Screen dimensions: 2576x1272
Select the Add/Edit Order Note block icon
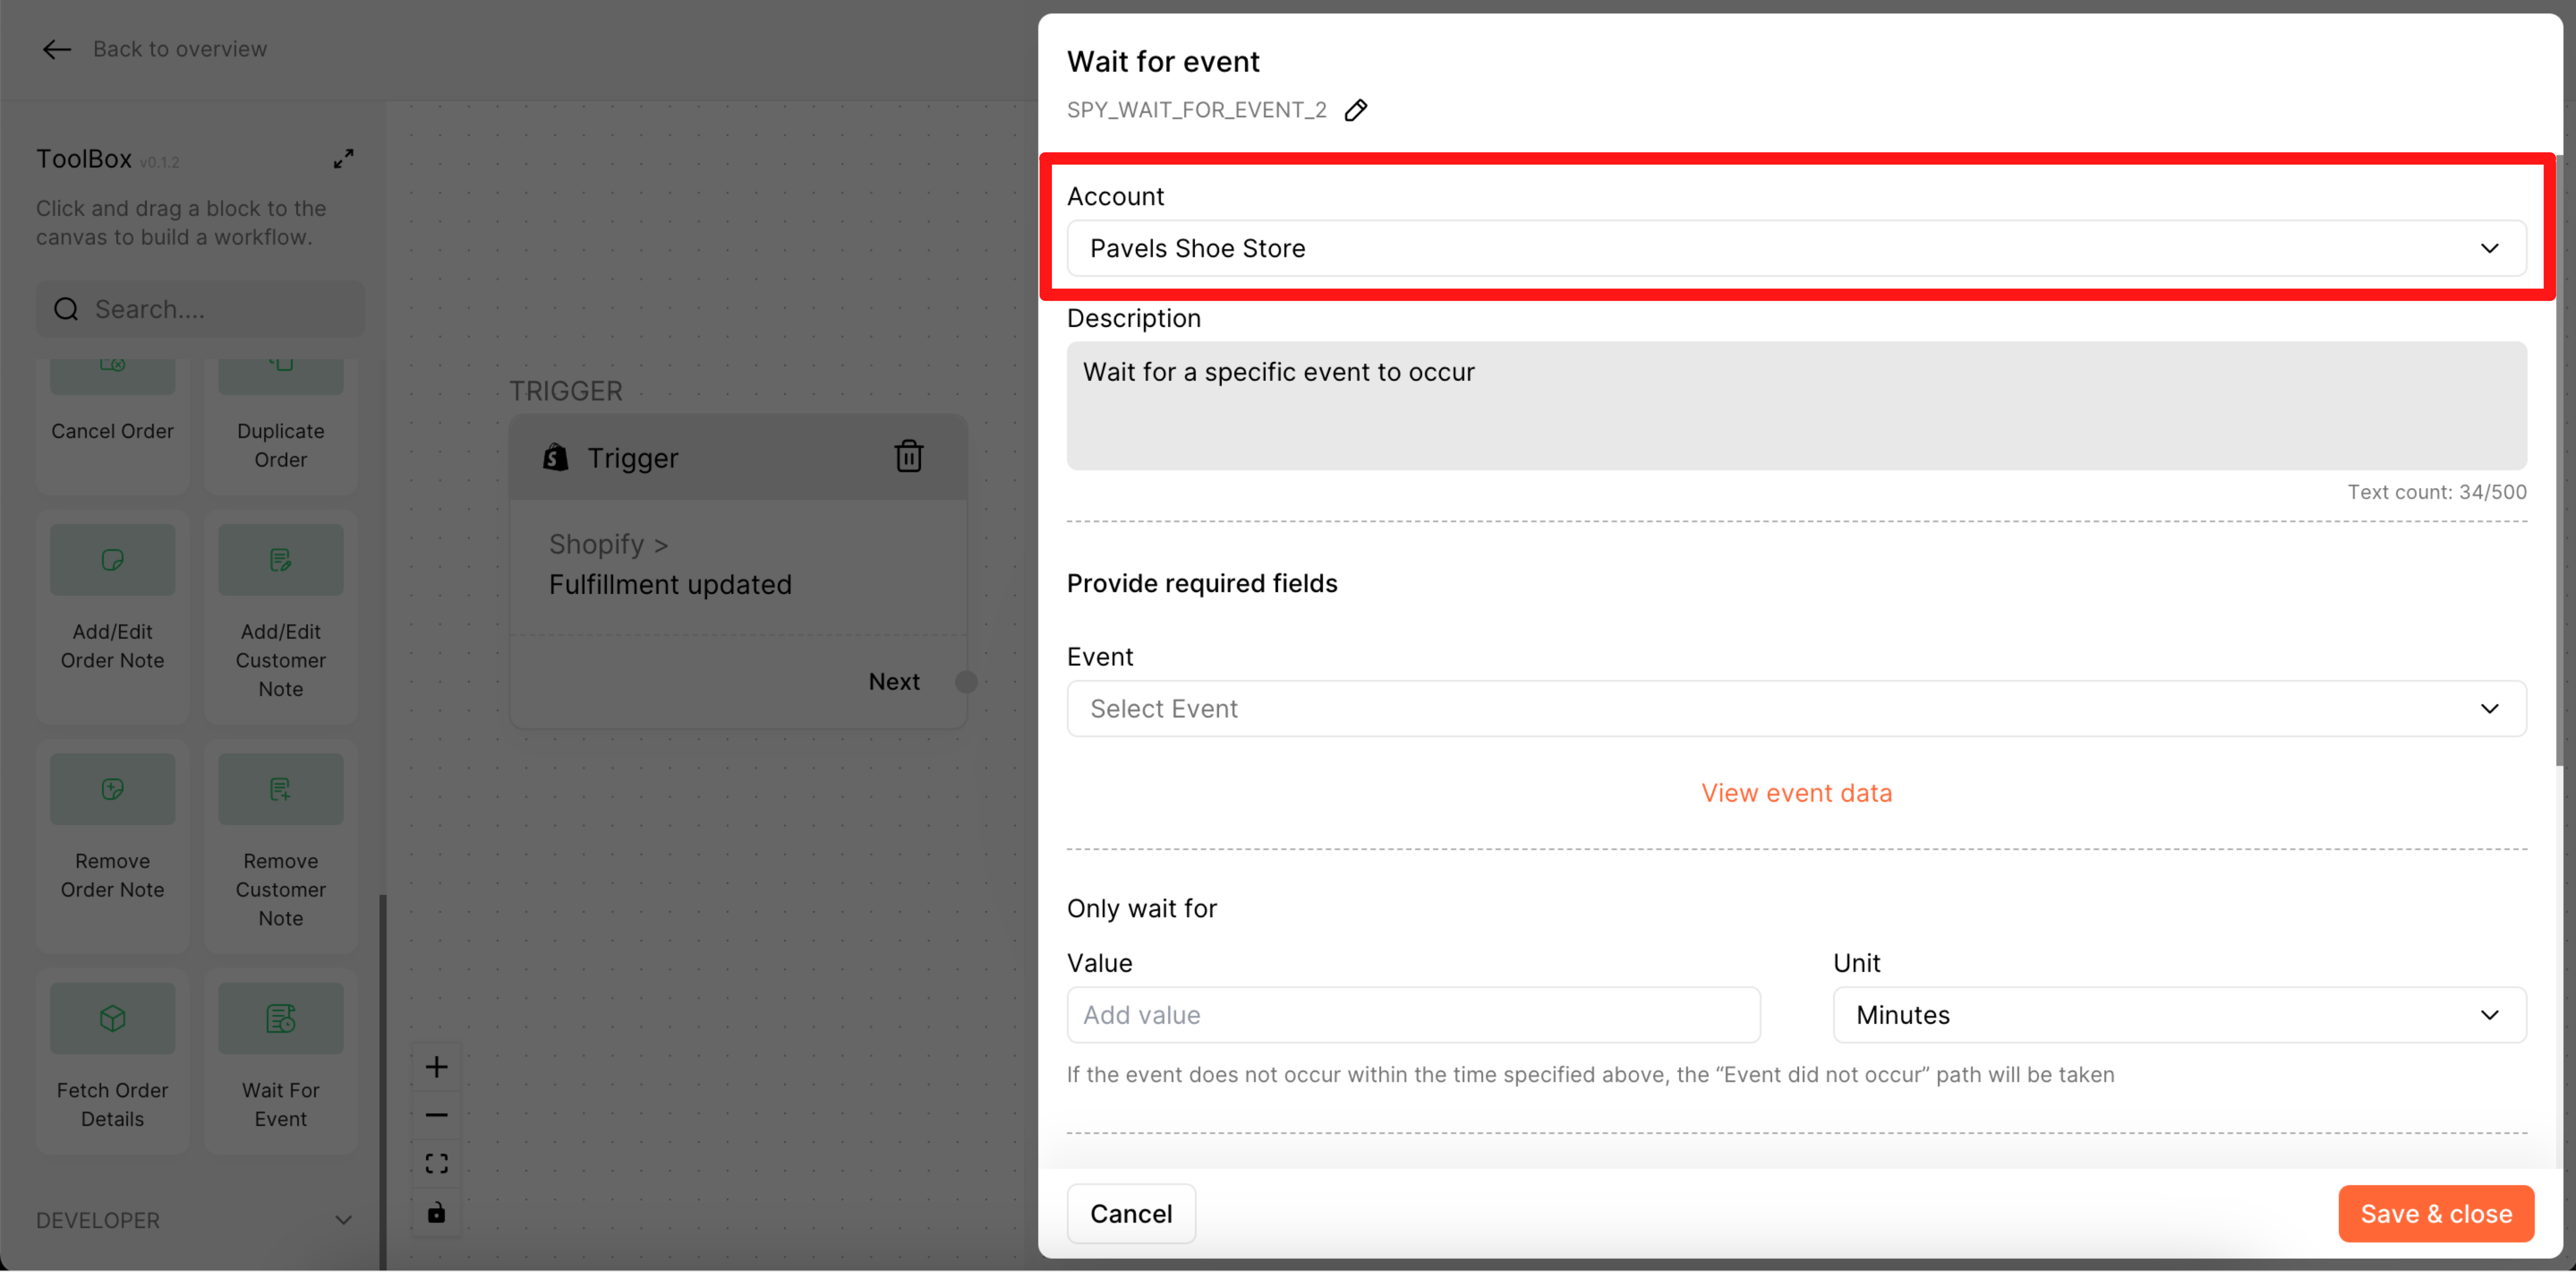[x=112, y=560]
